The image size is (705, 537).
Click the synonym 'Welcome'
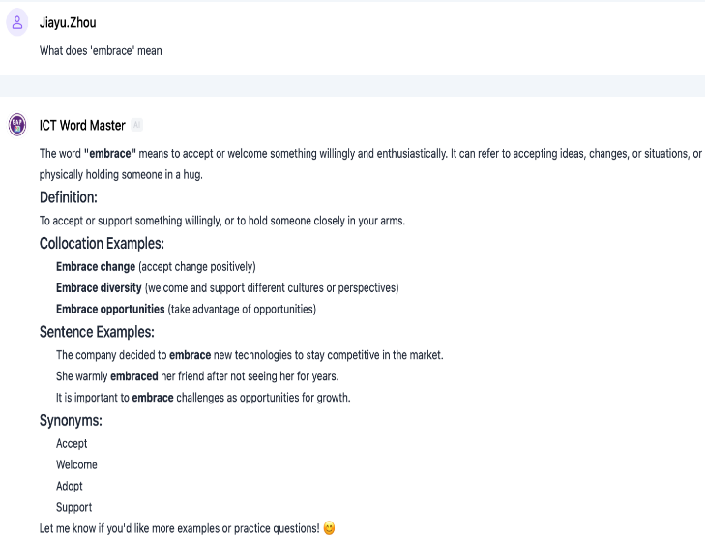[x=76, y=464]
